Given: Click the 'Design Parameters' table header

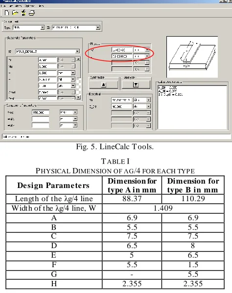Looking at the screenshot, I should (x=53, y=186).
